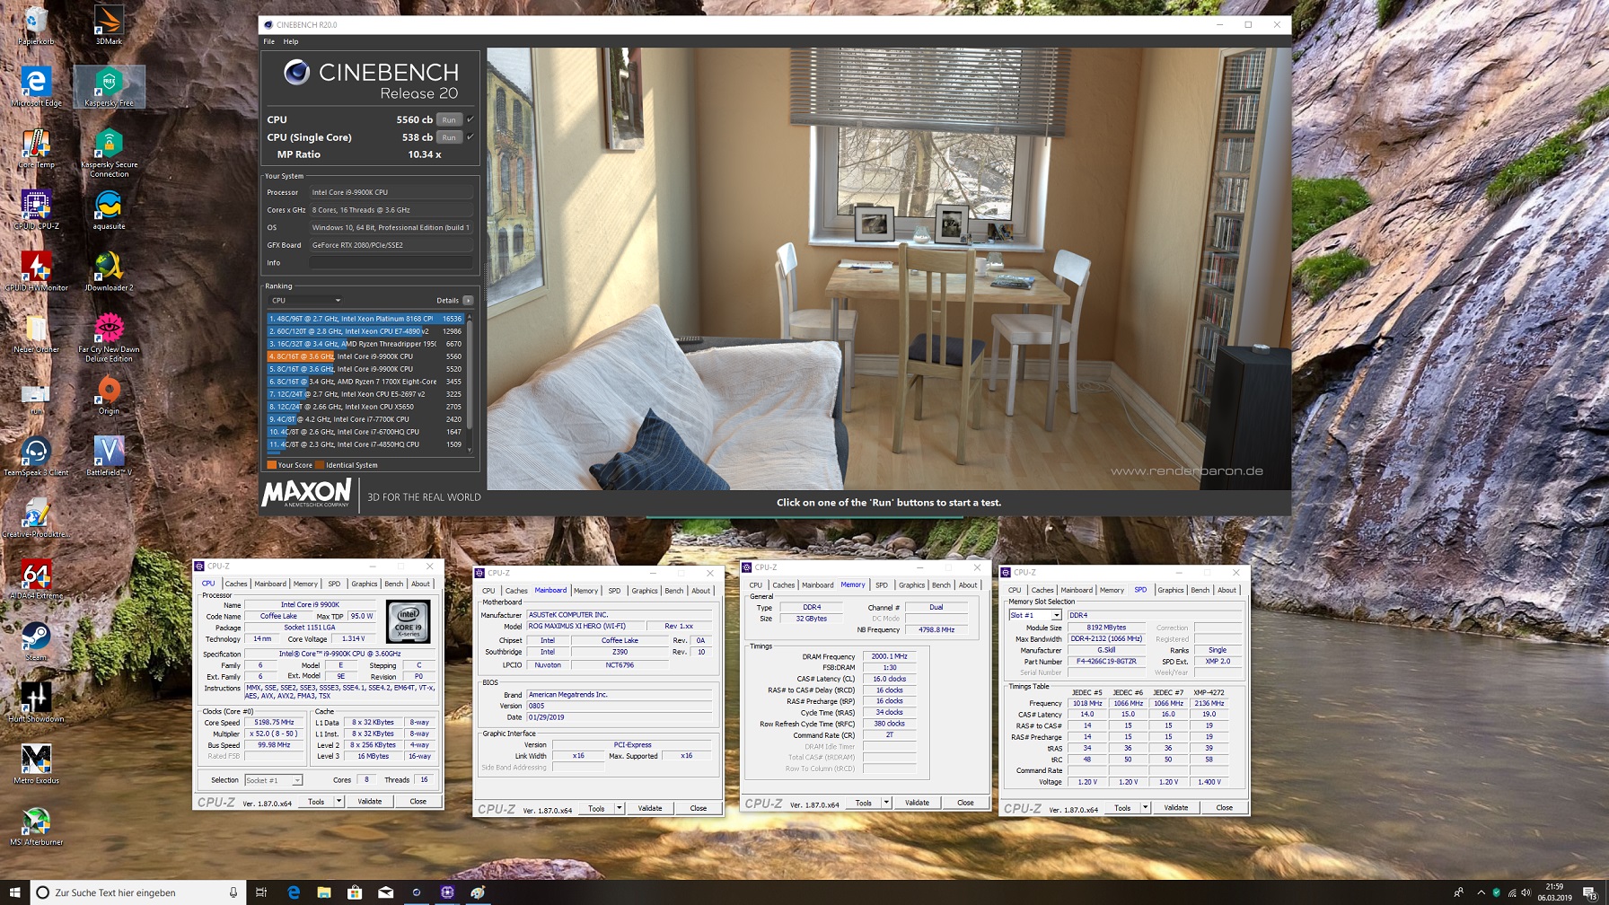Viewport: 1609px width, 905px height.
Task: Run the CPU (Single Core) test
Action: click(449, 137)
